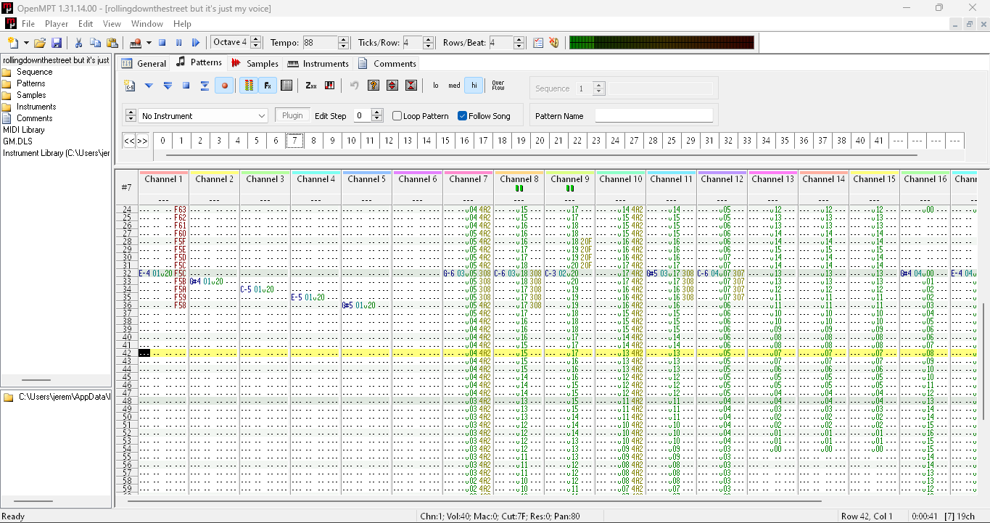990x523 pixels.
Task: Open the Zxx MIDI macro configuration
Action: pos(311,86)
